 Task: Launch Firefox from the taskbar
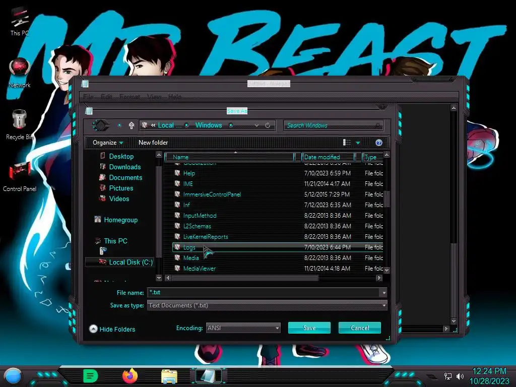130,376
